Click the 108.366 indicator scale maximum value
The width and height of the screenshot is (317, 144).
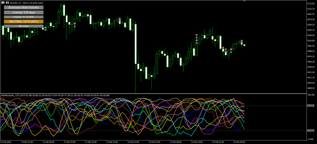pos(311,95)
